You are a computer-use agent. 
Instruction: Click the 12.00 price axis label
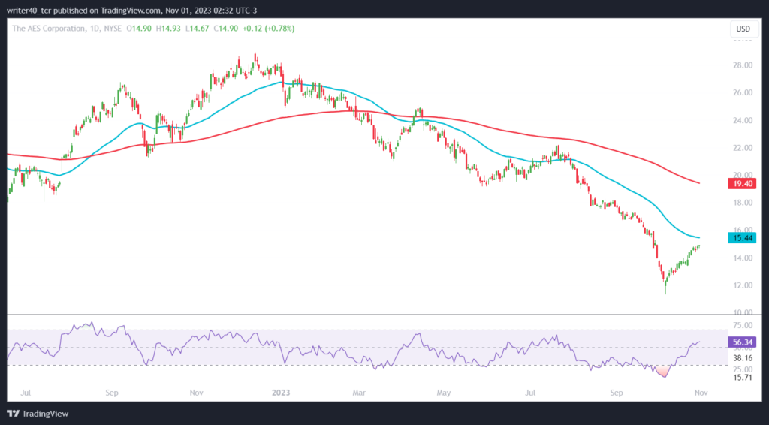pos(743,285)
